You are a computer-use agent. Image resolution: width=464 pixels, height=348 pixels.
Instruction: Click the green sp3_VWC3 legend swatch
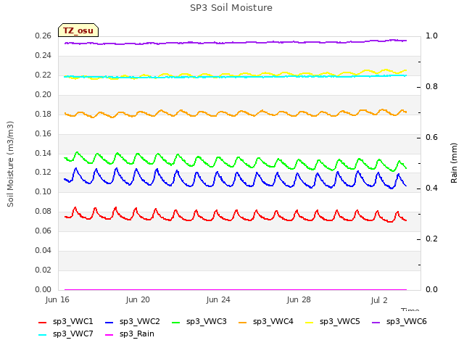click(175, 322)
